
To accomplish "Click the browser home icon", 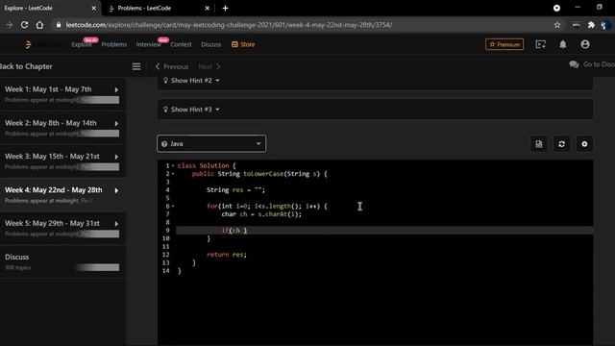I will point(39,25).
